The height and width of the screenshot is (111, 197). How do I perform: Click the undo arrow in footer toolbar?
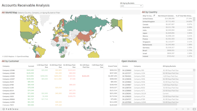pos(177,109)
